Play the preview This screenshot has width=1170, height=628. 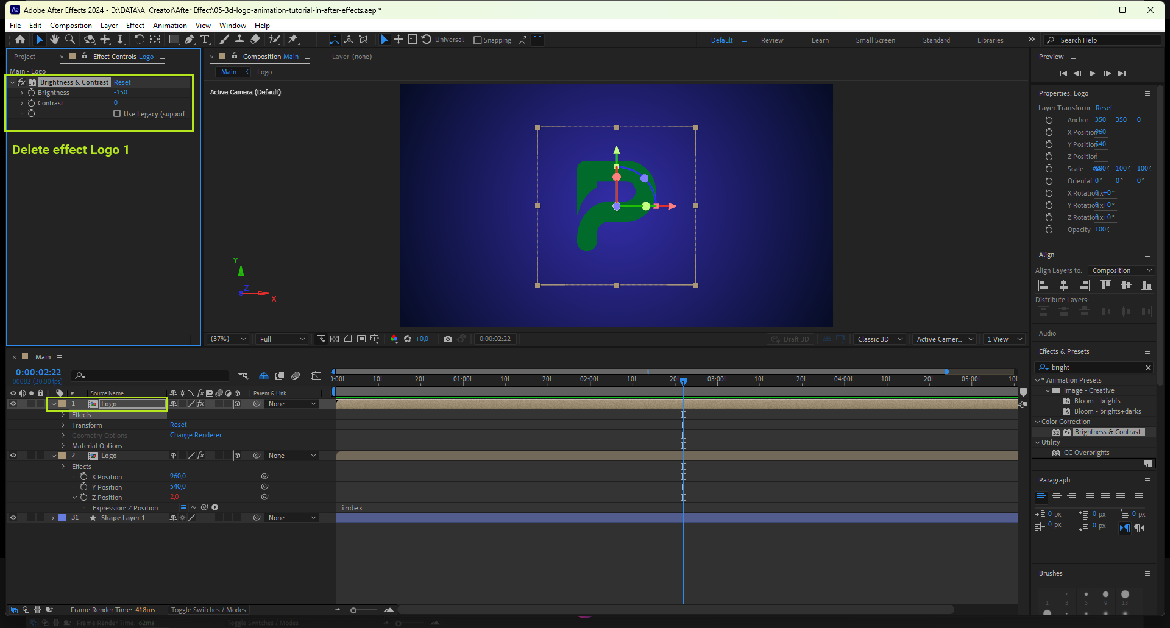tap(1092, 73)
